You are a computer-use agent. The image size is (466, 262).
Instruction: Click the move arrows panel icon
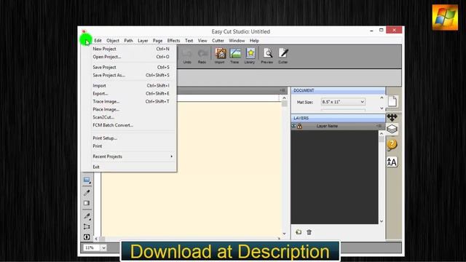(392, 117)
